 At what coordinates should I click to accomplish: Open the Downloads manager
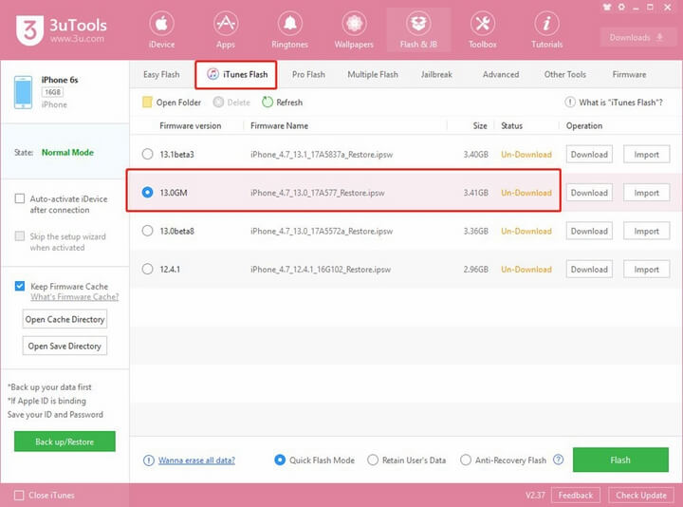[636, 37]
